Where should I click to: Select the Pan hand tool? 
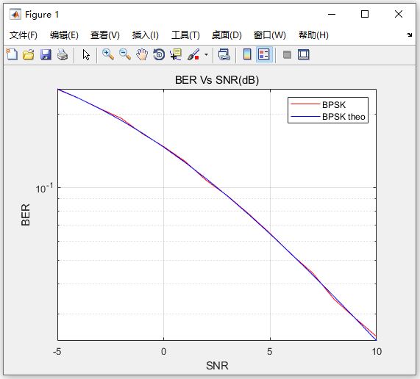point(142,54)
